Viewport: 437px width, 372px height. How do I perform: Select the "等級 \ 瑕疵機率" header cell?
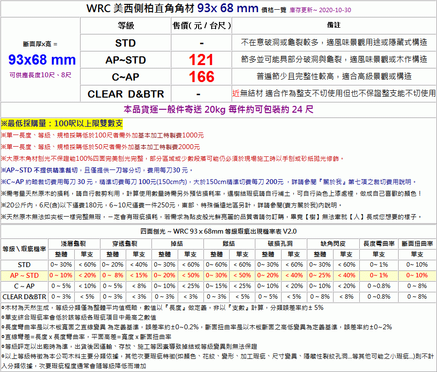[24, 249]
